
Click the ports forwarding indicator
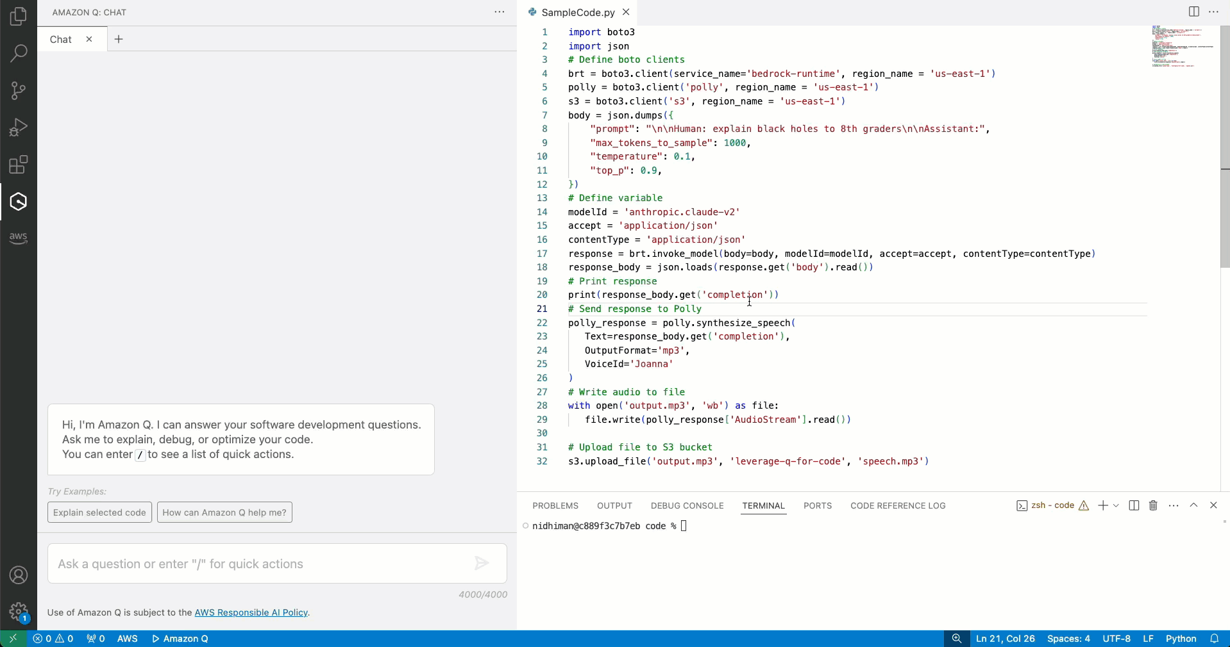(x=95, y=638)
